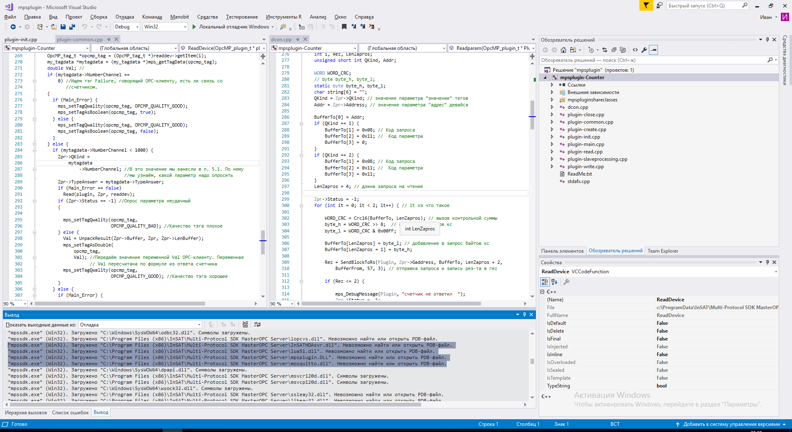The height and width of the screenshot is (432, 792).
Task: Switch to plugin-init.cpp tab
Action: (21, 40)
